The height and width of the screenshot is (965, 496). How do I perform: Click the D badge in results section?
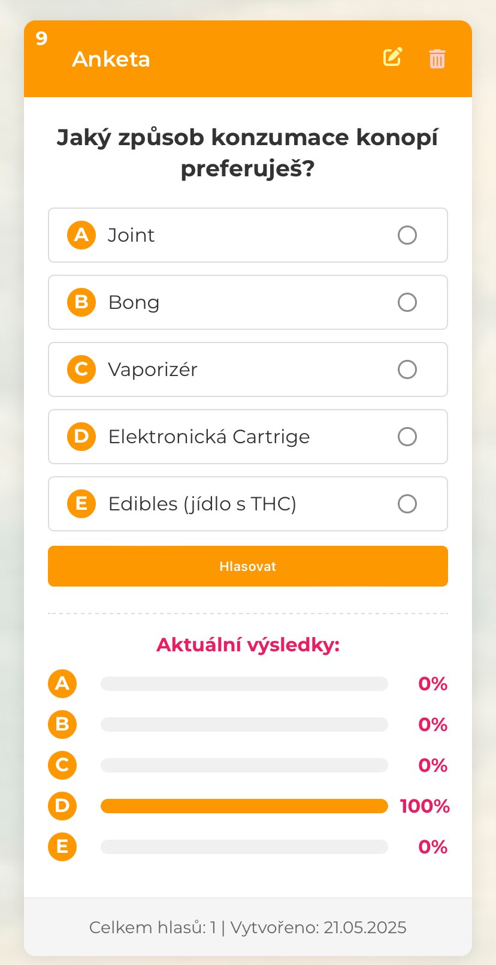click(62, 806)
